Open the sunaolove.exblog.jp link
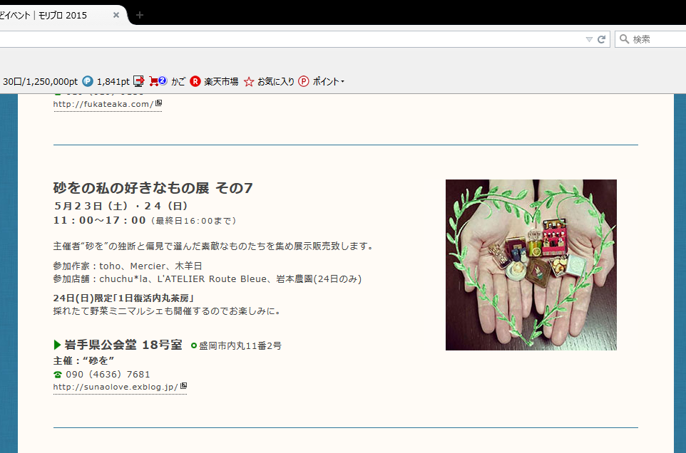This screenshot has height=453, width=686. click(116, 387)
